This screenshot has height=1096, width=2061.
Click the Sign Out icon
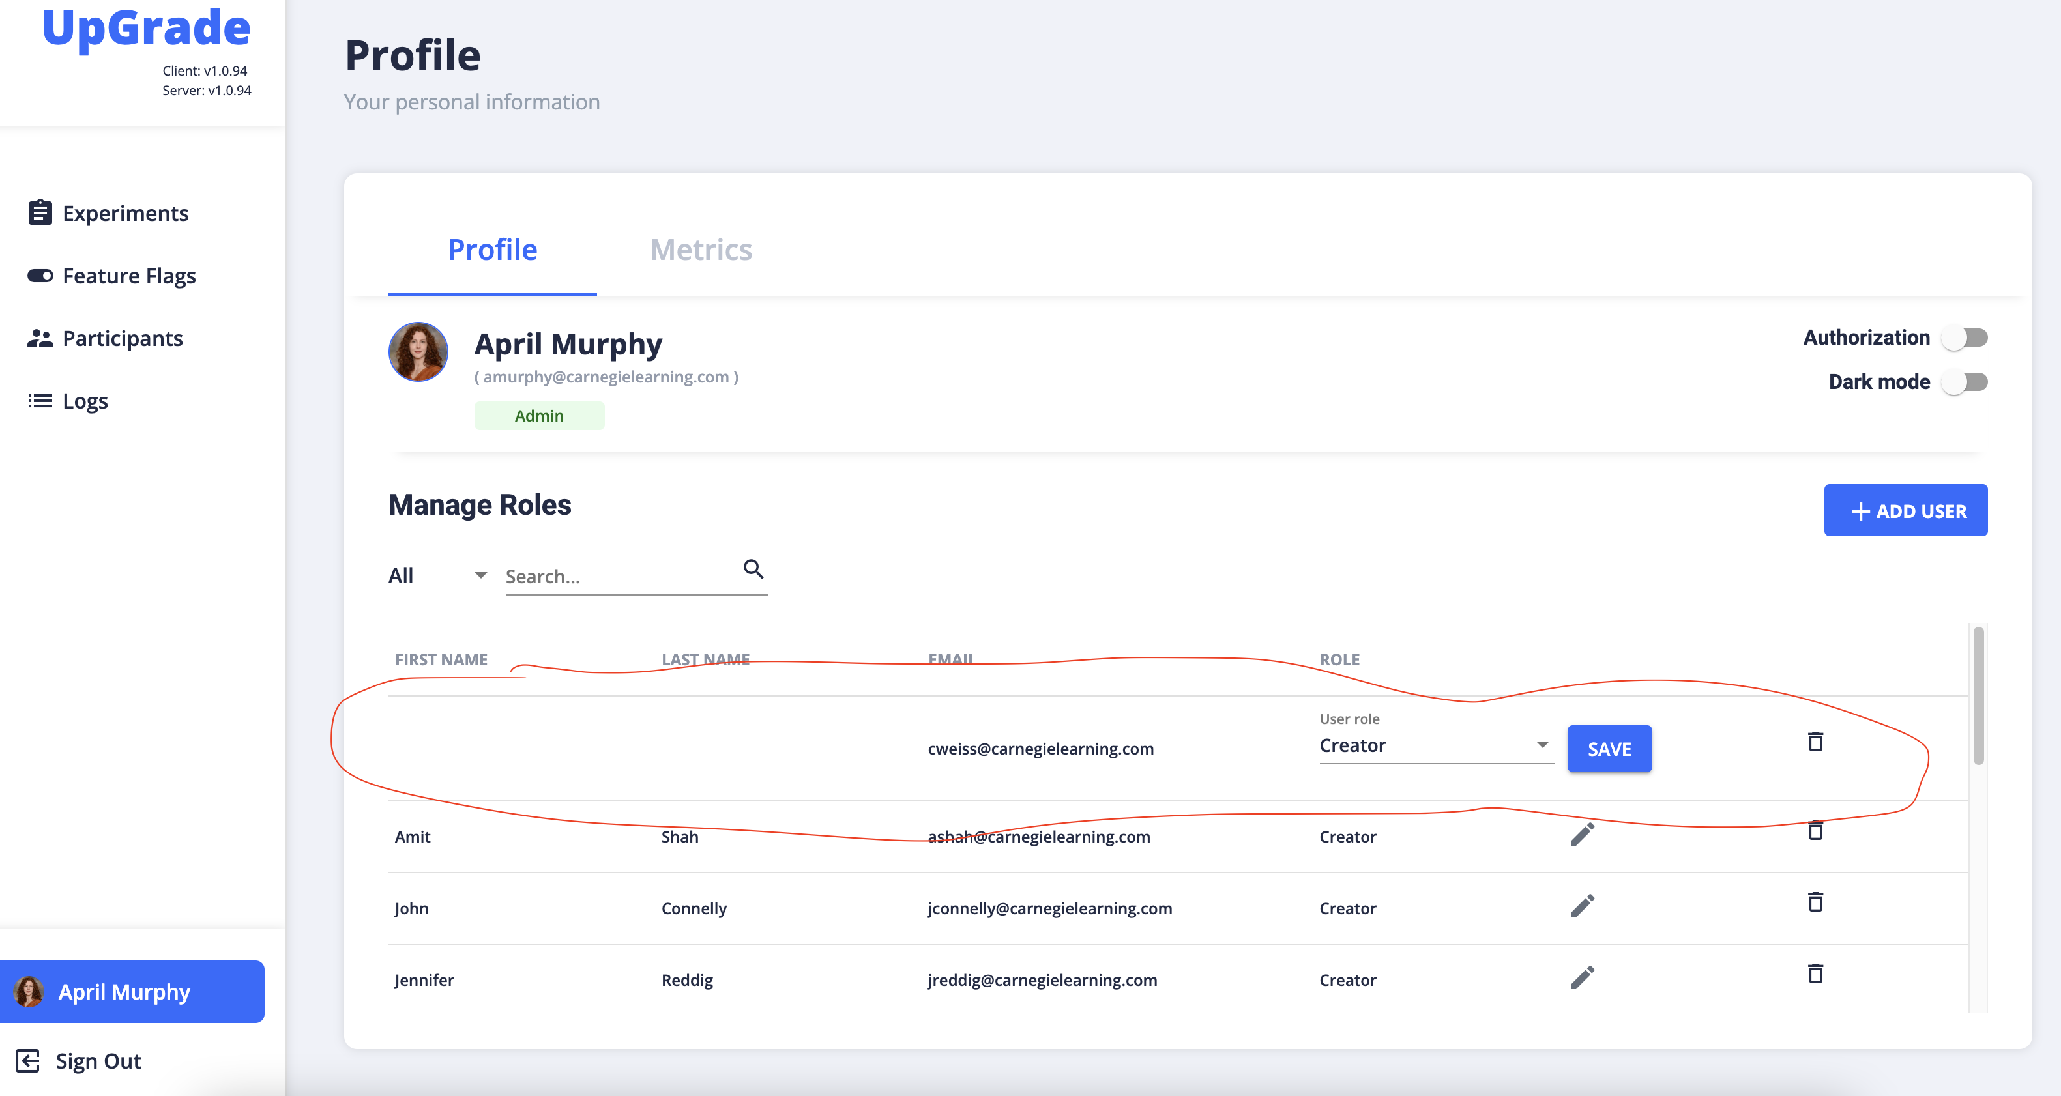click(29, 1061)
